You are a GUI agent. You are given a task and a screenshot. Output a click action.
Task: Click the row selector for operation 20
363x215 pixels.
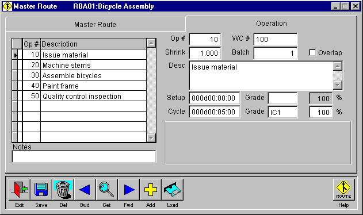15,65
